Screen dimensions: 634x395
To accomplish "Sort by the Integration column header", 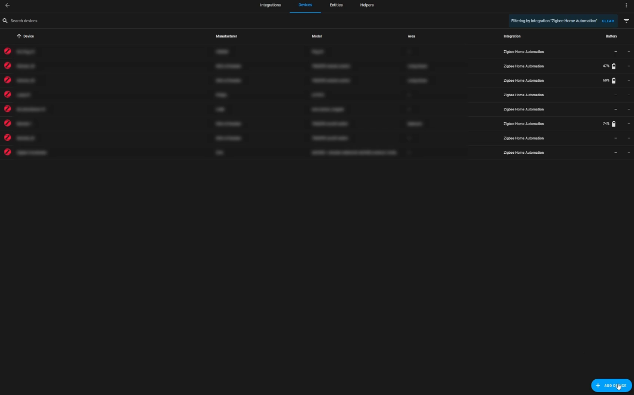I will 512,36.
